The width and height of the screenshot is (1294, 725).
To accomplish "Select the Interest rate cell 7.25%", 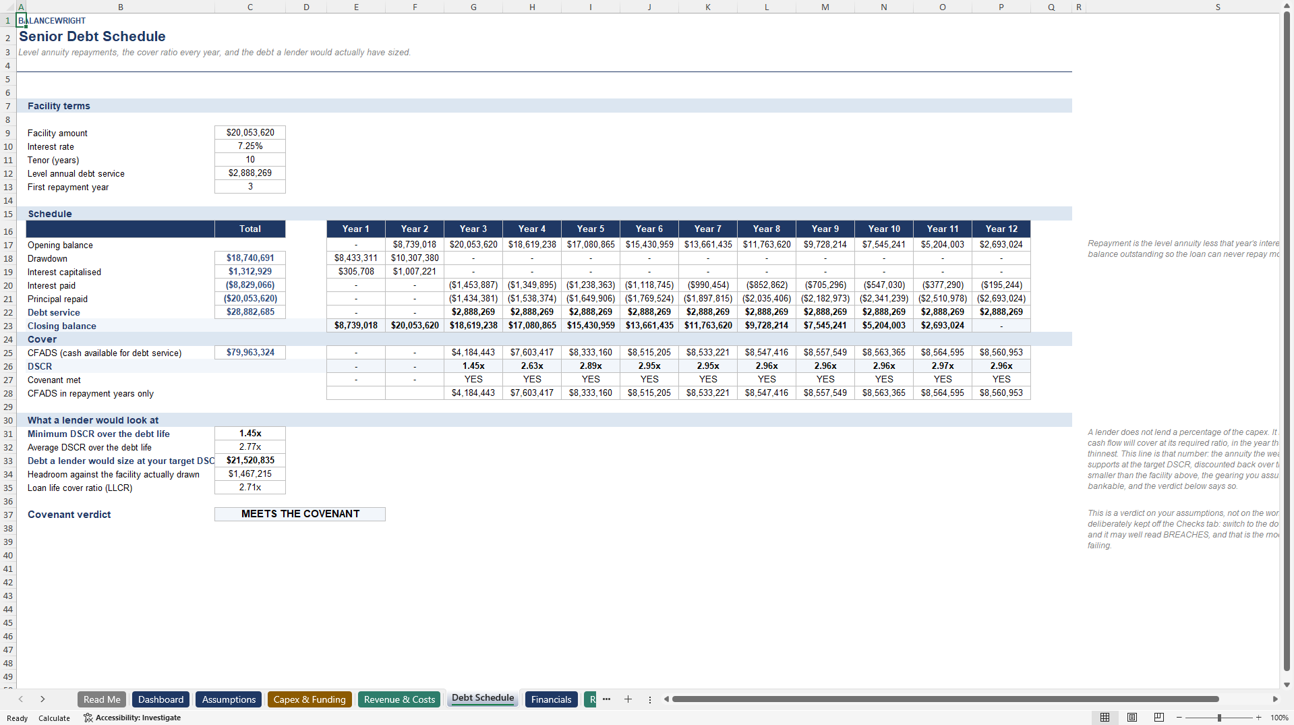I will tap(250, 146).
